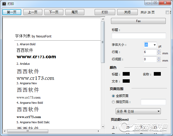The height and width of the screenshot is (136, 173).
Task: Click the 打印 print button
Action: [x=105, y=12]
